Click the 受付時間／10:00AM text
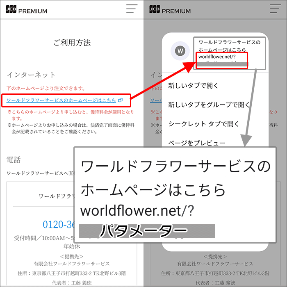 44,238
